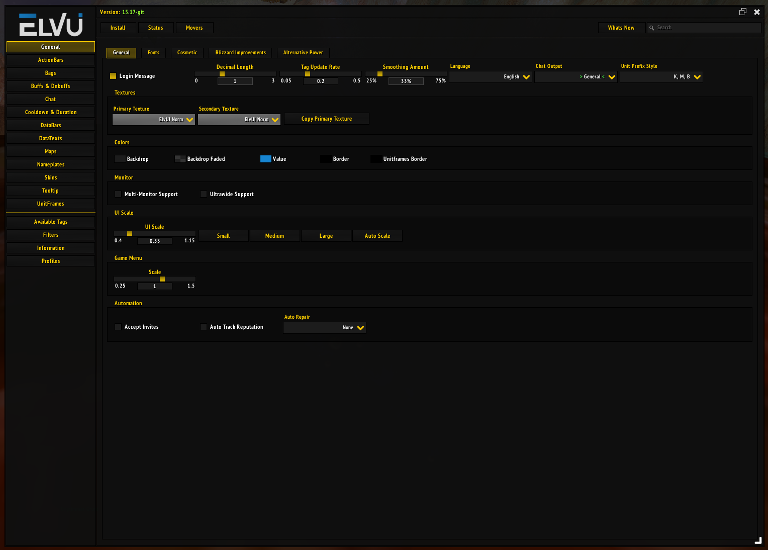Viewport: 768px width, 550px height.
Task: Enable Multi-Monitor Support
Action: click(118, 194)
